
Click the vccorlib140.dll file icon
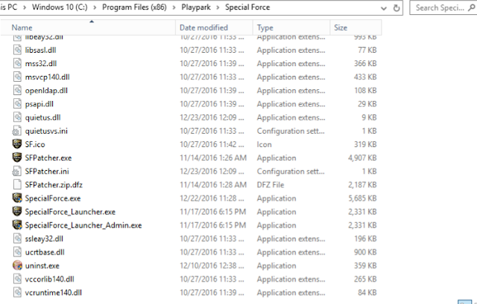(17, 279)
